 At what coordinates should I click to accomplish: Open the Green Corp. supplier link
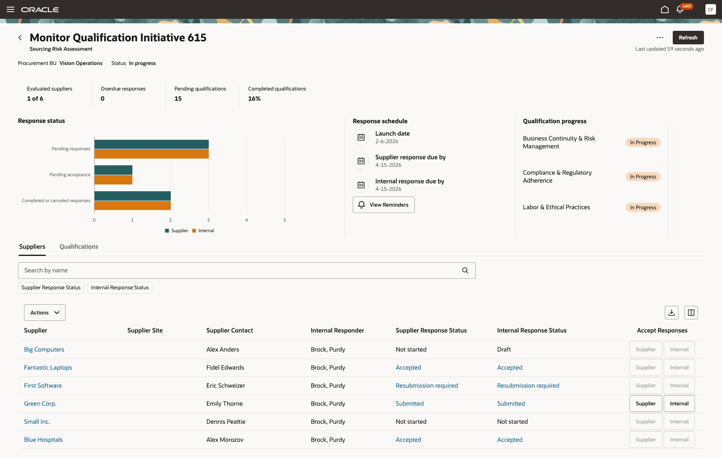[x=40, y=404]
